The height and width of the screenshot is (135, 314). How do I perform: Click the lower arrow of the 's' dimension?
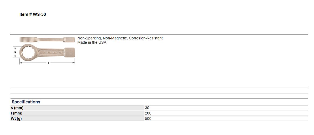(15, 56)
